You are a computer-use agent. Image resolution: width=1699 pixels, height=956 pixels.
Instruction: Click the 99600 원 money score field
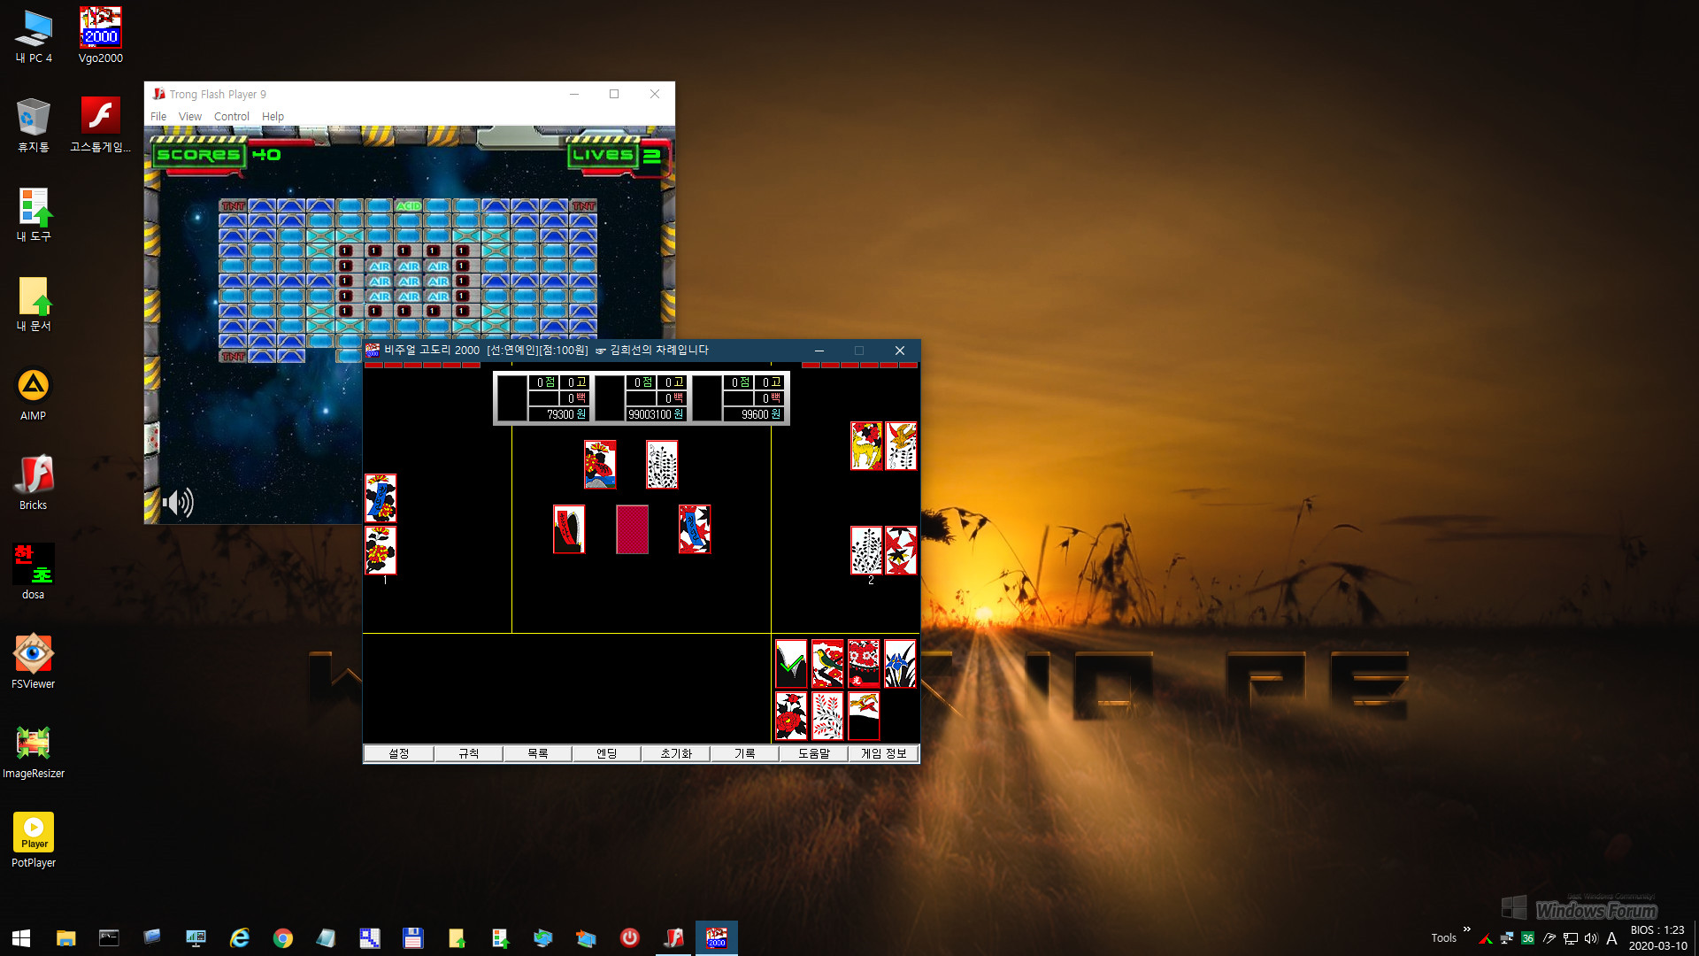pos(753,414)
